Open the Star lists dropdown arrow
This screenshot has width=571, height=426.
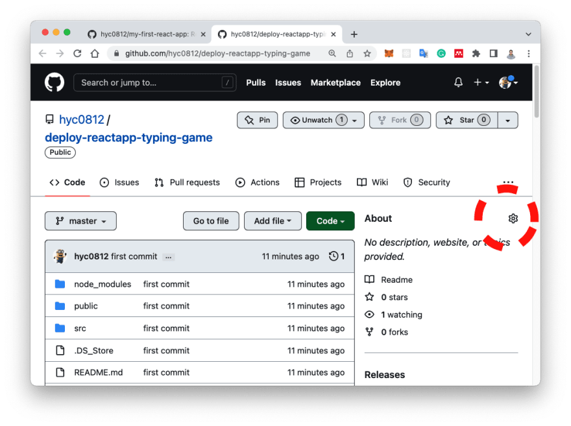coord(507,120)
